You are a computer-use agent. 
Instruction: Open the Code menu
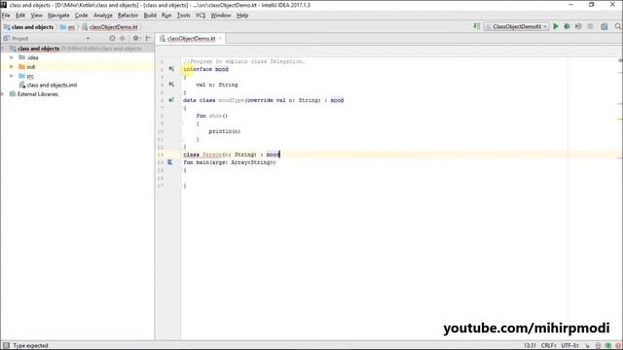pyautogui.click(x=82, y=16)
